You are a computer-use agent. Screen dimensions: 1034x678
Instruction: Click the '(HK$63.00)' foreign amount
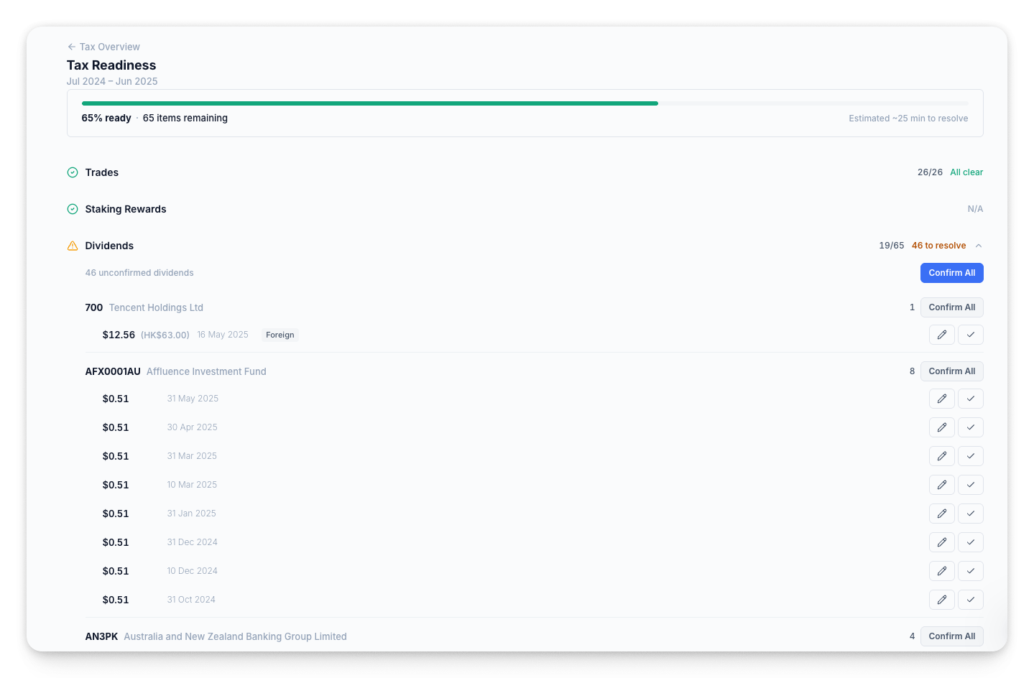click(x=165, y=335)
